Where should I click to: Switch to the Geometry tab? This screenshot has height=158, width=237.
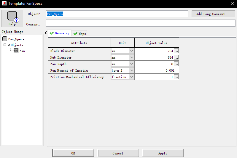click(x=59, y=33)
